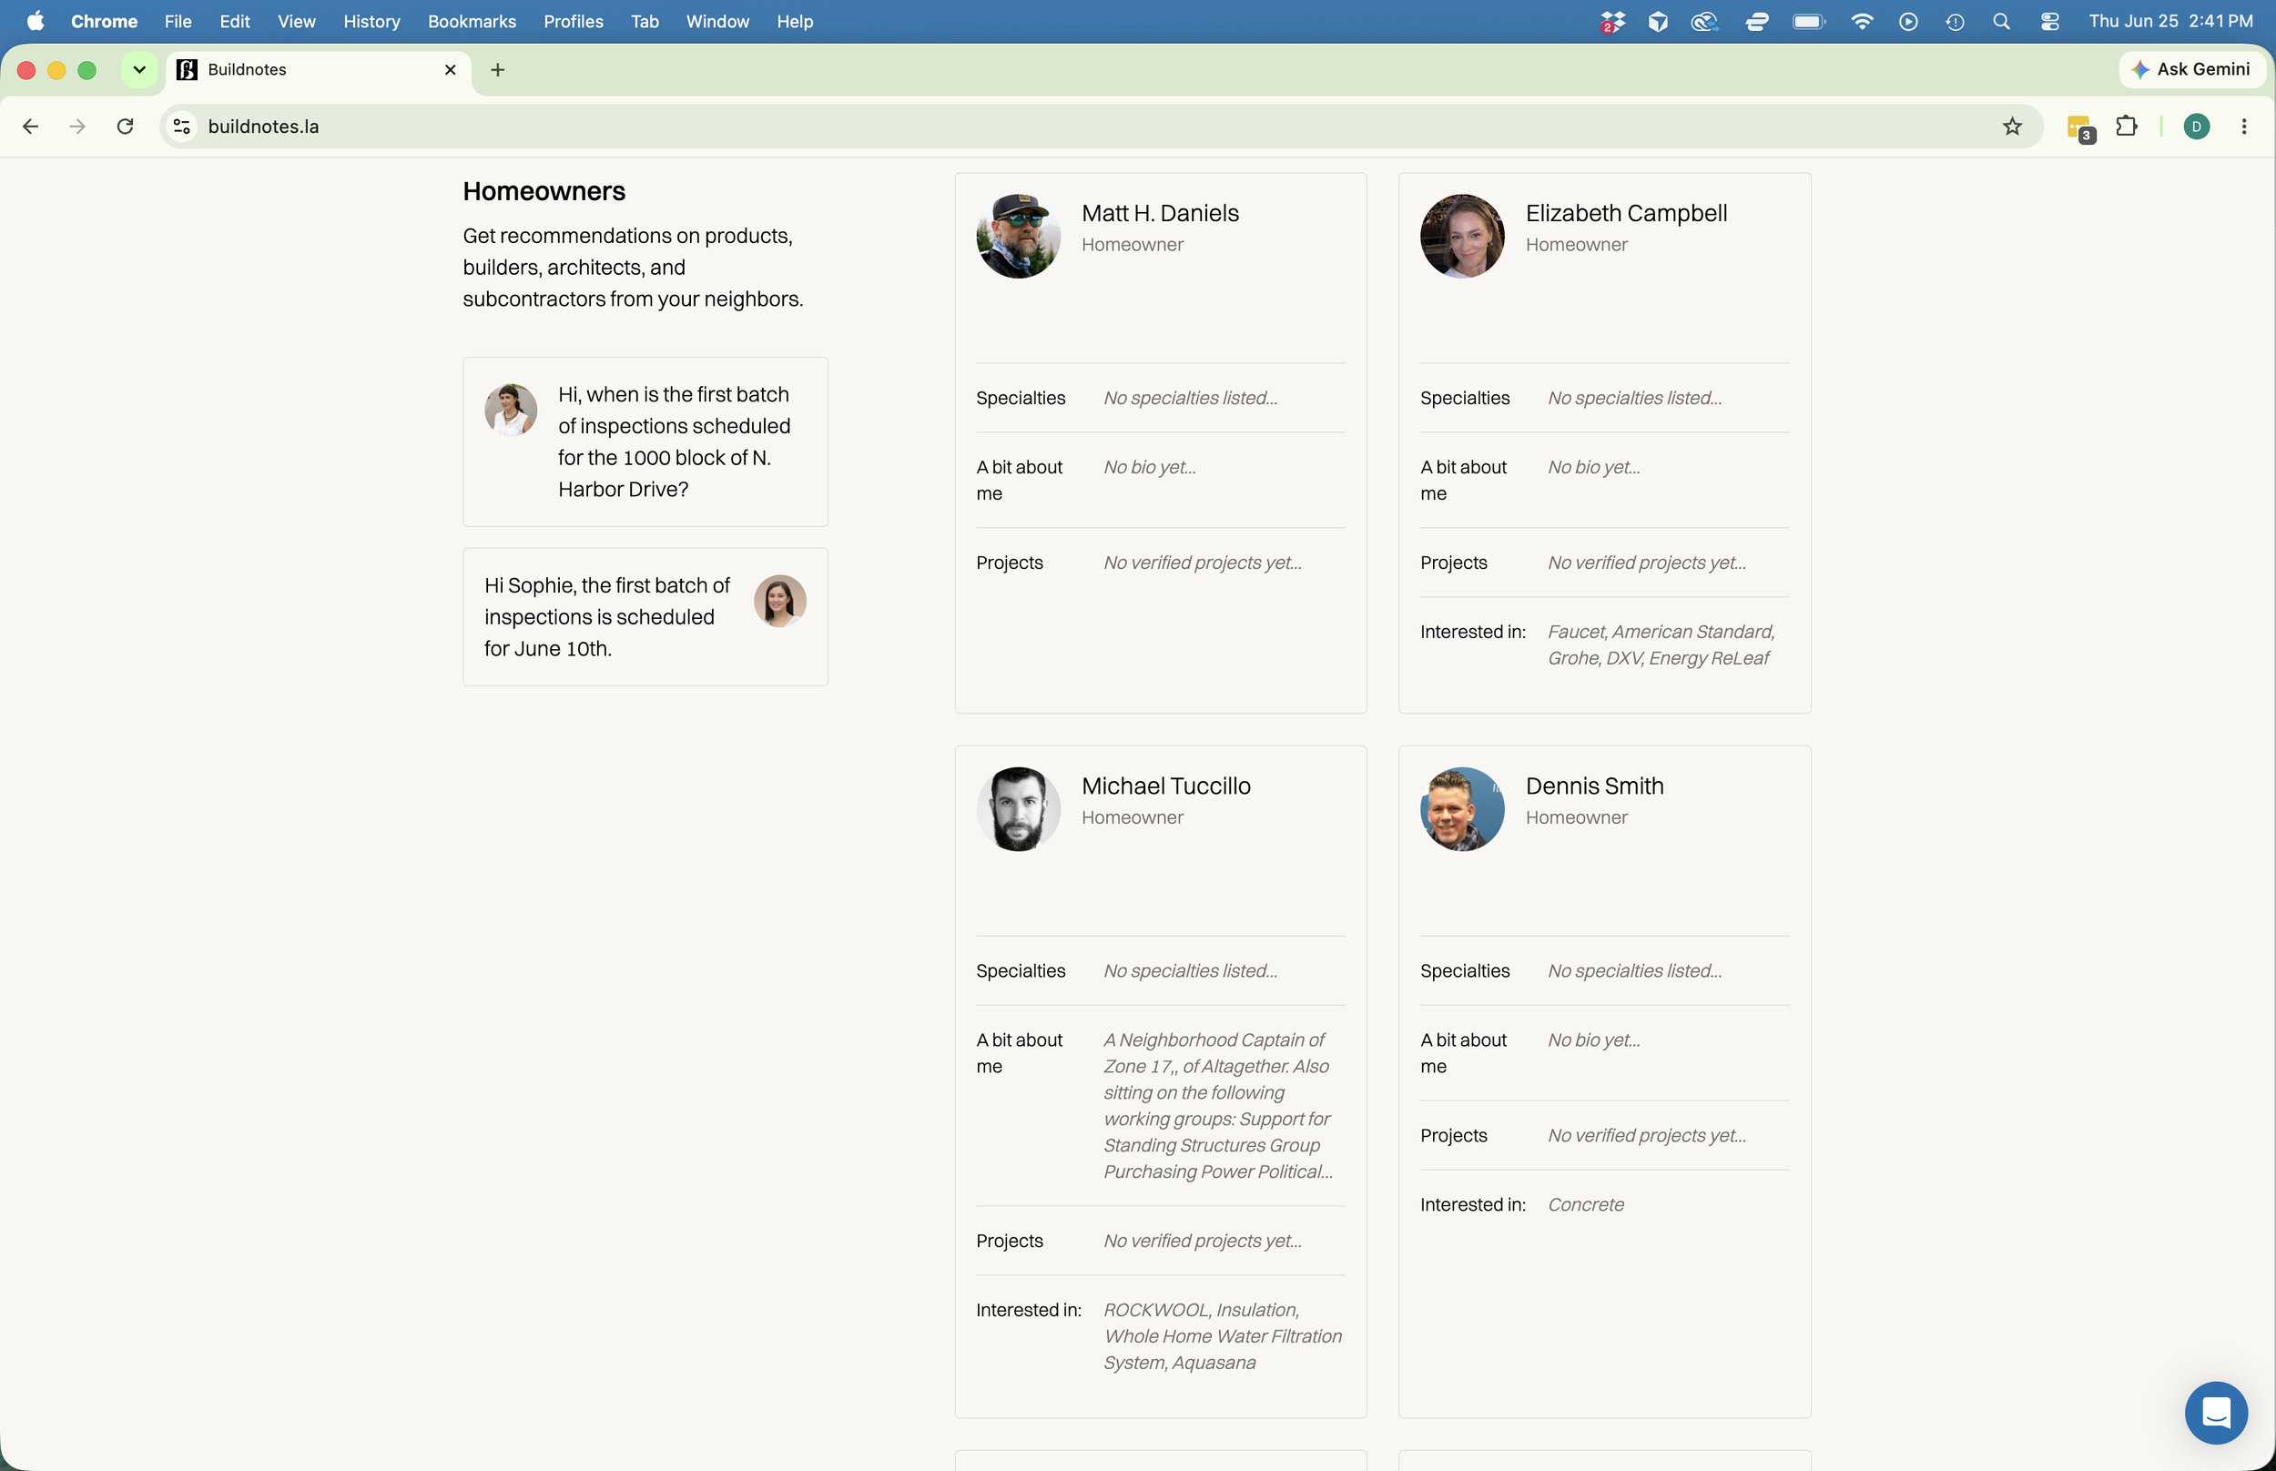Click the play-circle menu bar icon
Image resolution: width=2276 pixels, height=1471 pixels.
coord(1907,21)
